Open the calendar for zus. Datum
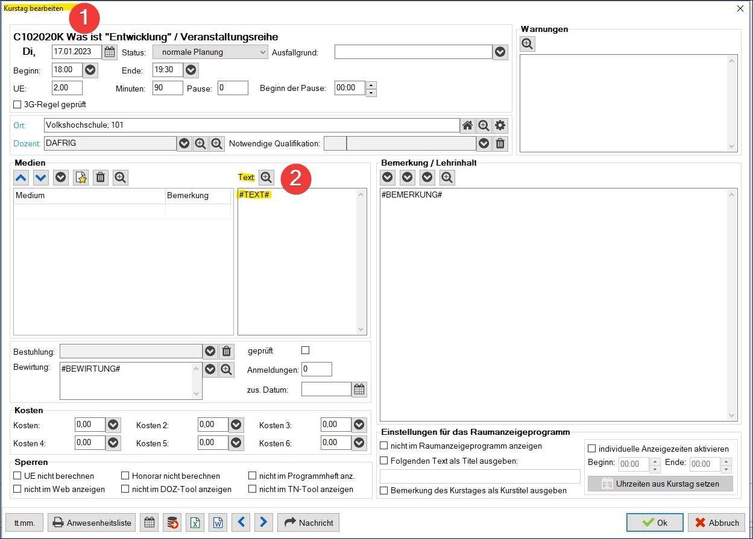The width and height of the screenshot is (753, 539). point(359,390)
